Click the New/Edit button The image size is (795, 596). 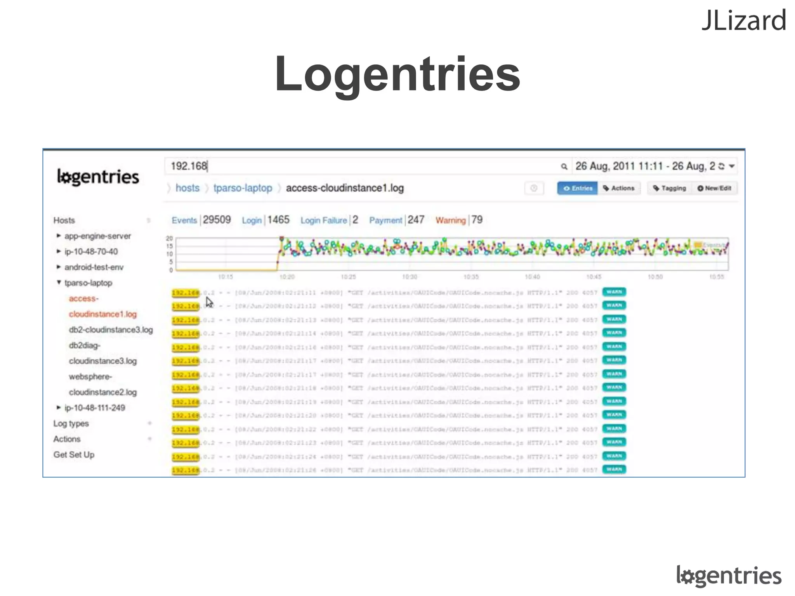(x=714, y=188)
